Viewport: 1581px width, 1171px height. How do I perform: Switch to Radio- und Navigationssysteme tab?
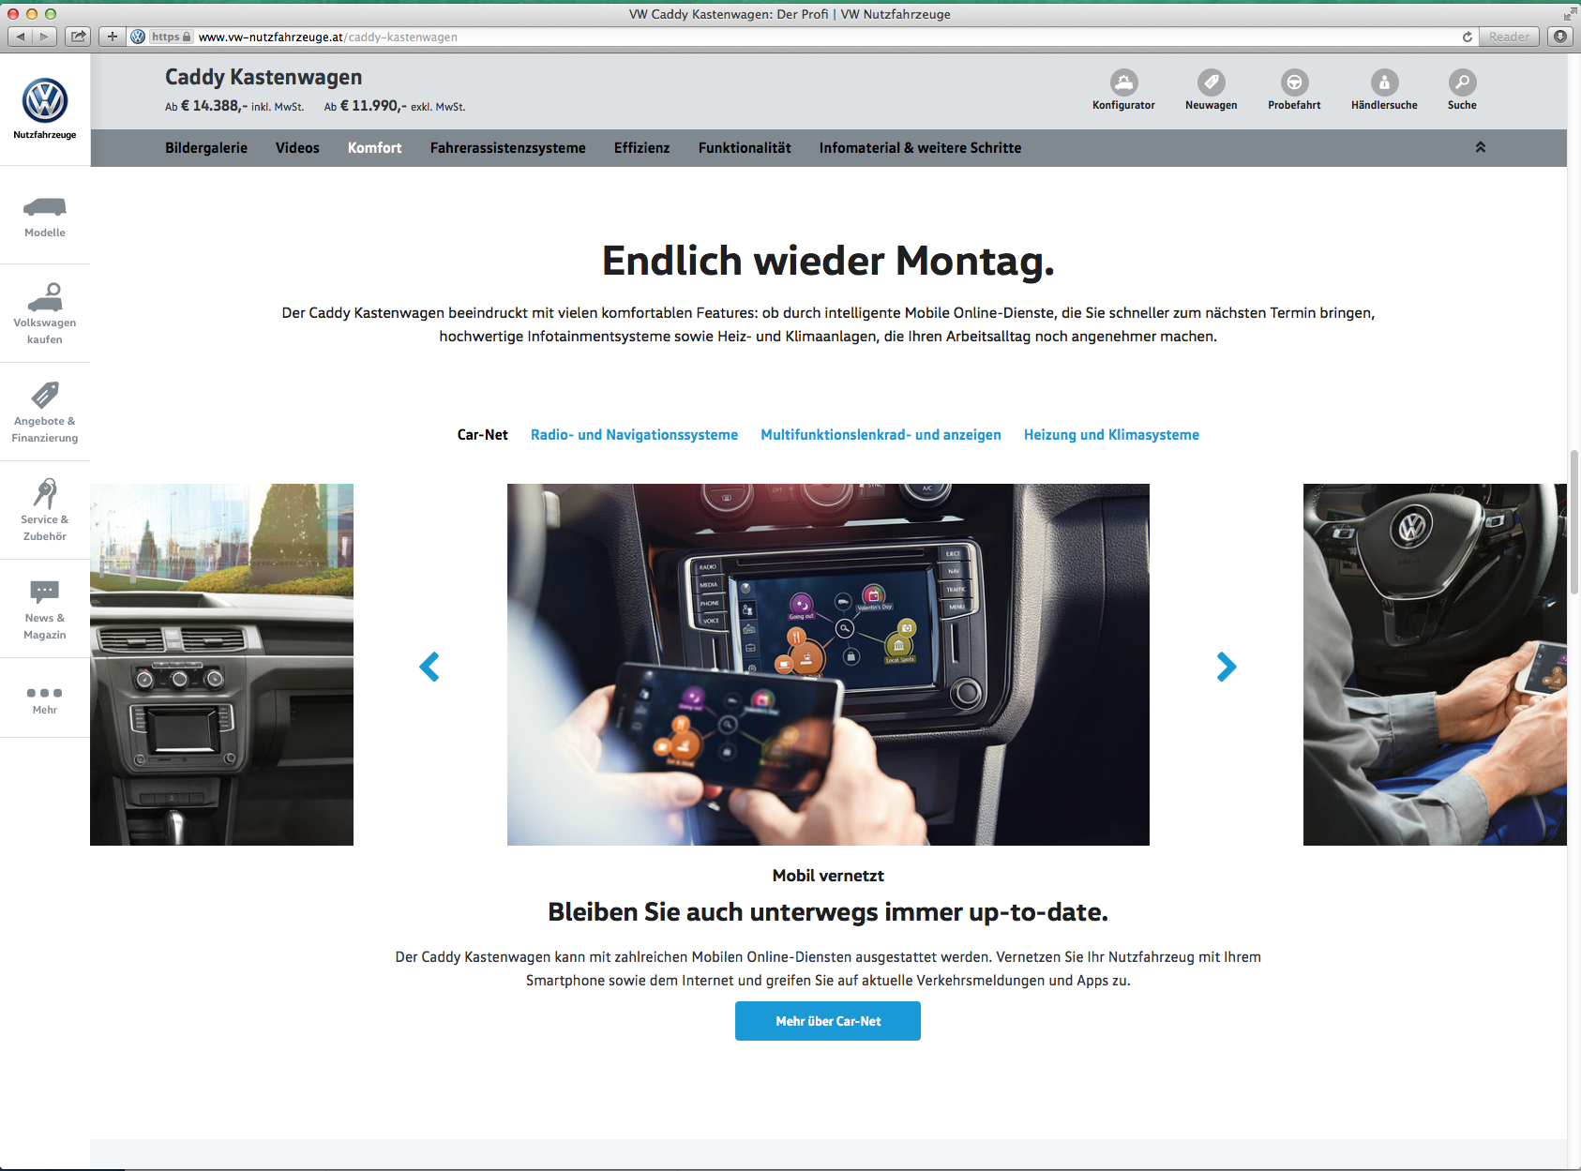tap(634, 435)
